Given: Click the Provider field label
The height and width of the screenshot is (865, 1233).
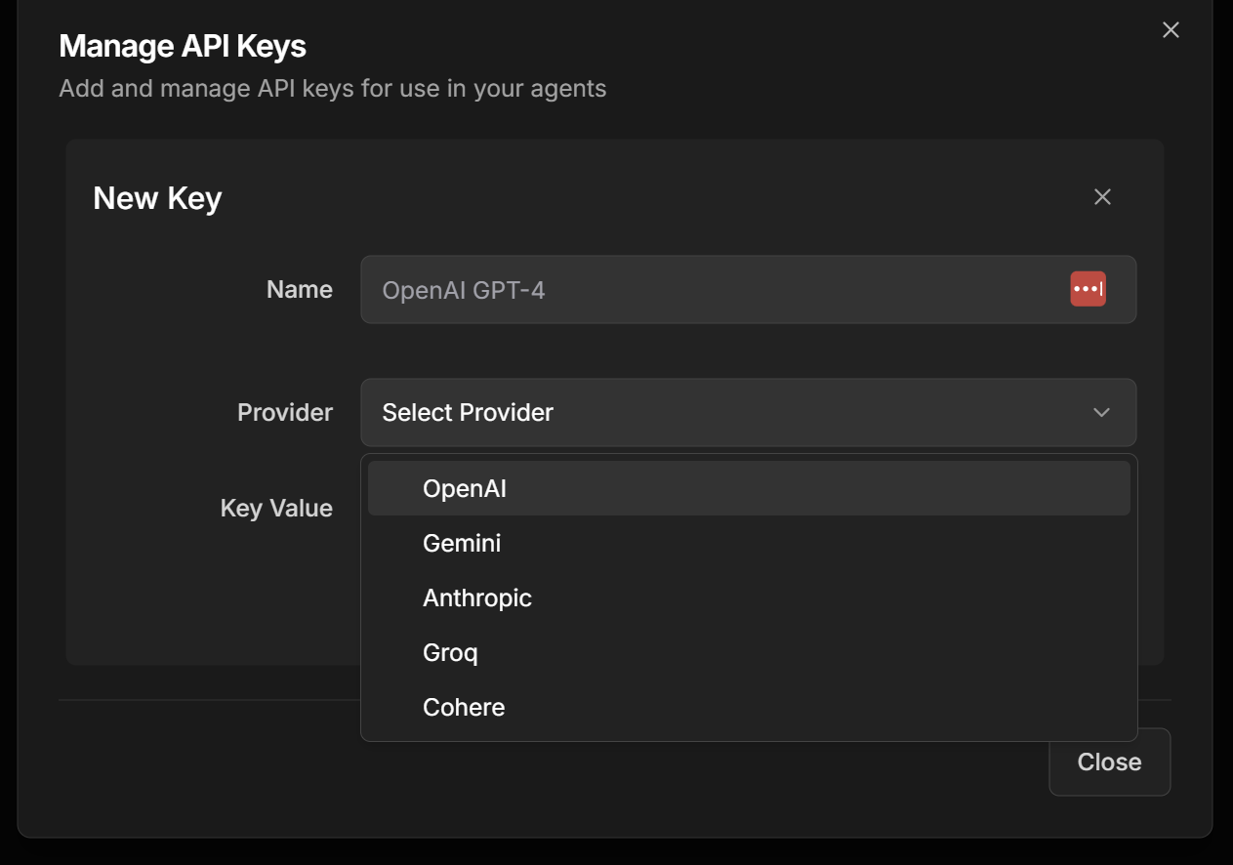Looking at the screenshot, I should tap(285, 412).
